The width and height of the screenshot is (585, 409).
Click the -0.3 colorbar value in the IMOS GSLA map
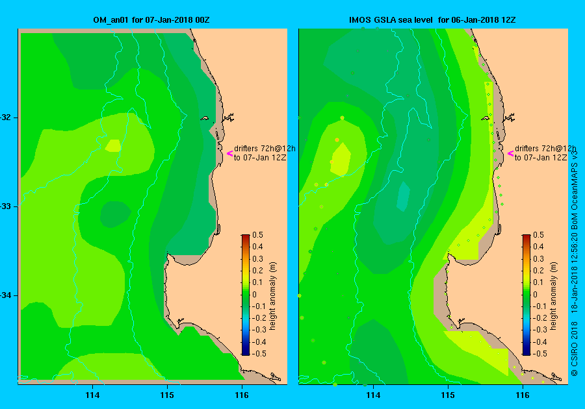pos(539,330)
